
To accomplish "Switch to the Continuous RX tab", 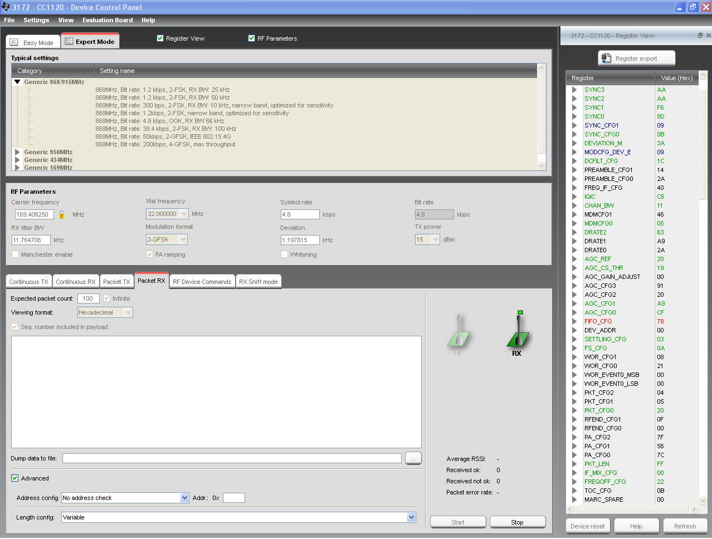I will pos(76,282).
